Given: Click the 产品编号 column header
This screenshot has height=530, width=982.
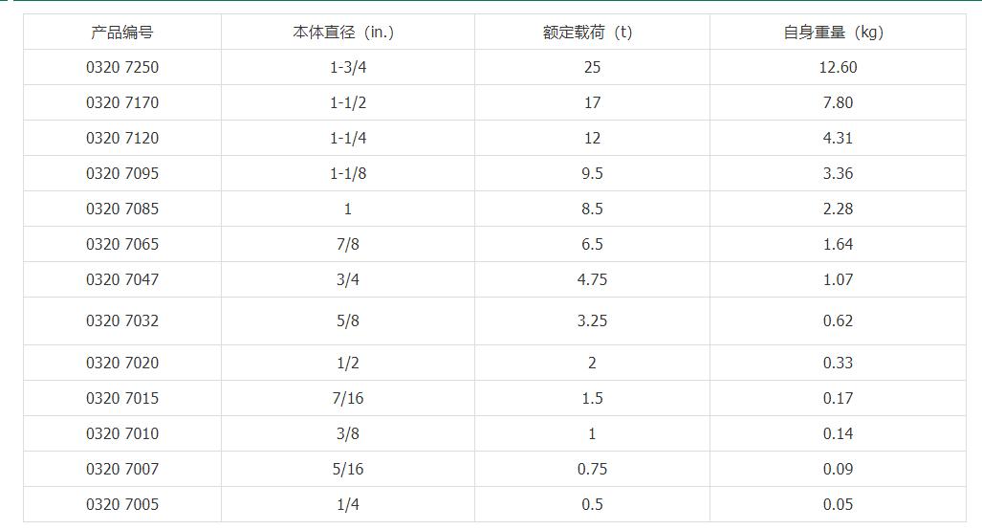Looking at the screenshot, I should tap(122, 32).
